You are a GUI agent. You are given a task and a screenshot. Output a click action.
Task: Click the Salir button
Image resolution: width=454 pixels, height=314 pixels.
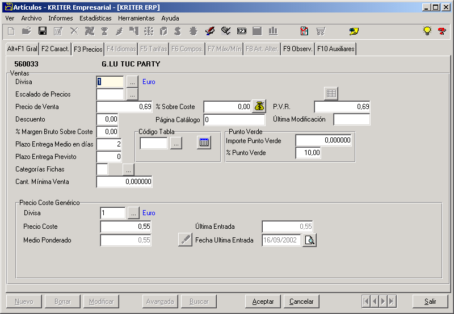tap(430, 302)
